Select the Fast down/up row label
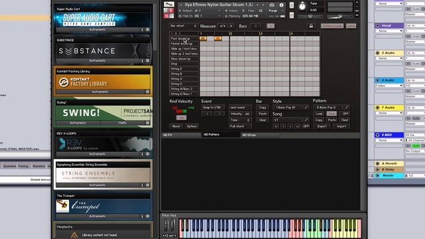 (x=184, y=39)
